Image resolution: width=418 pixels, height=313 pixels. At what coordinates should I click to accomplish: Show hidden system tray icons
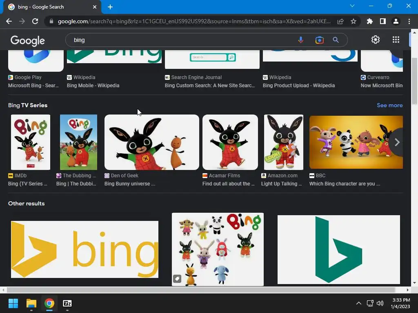point(359,303)
